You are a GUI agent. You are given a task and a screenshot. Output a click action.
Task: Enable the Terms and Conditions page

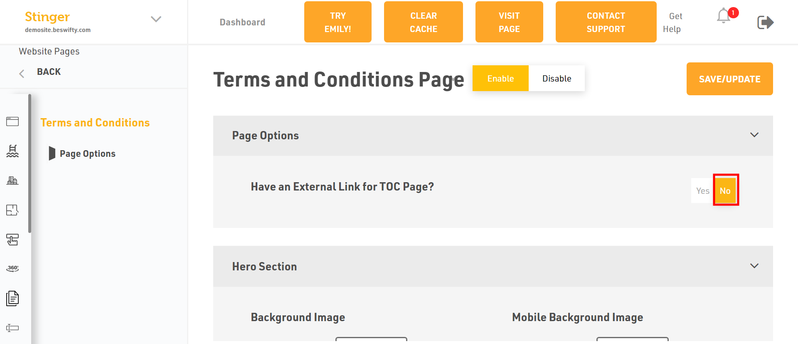point(500,78)
